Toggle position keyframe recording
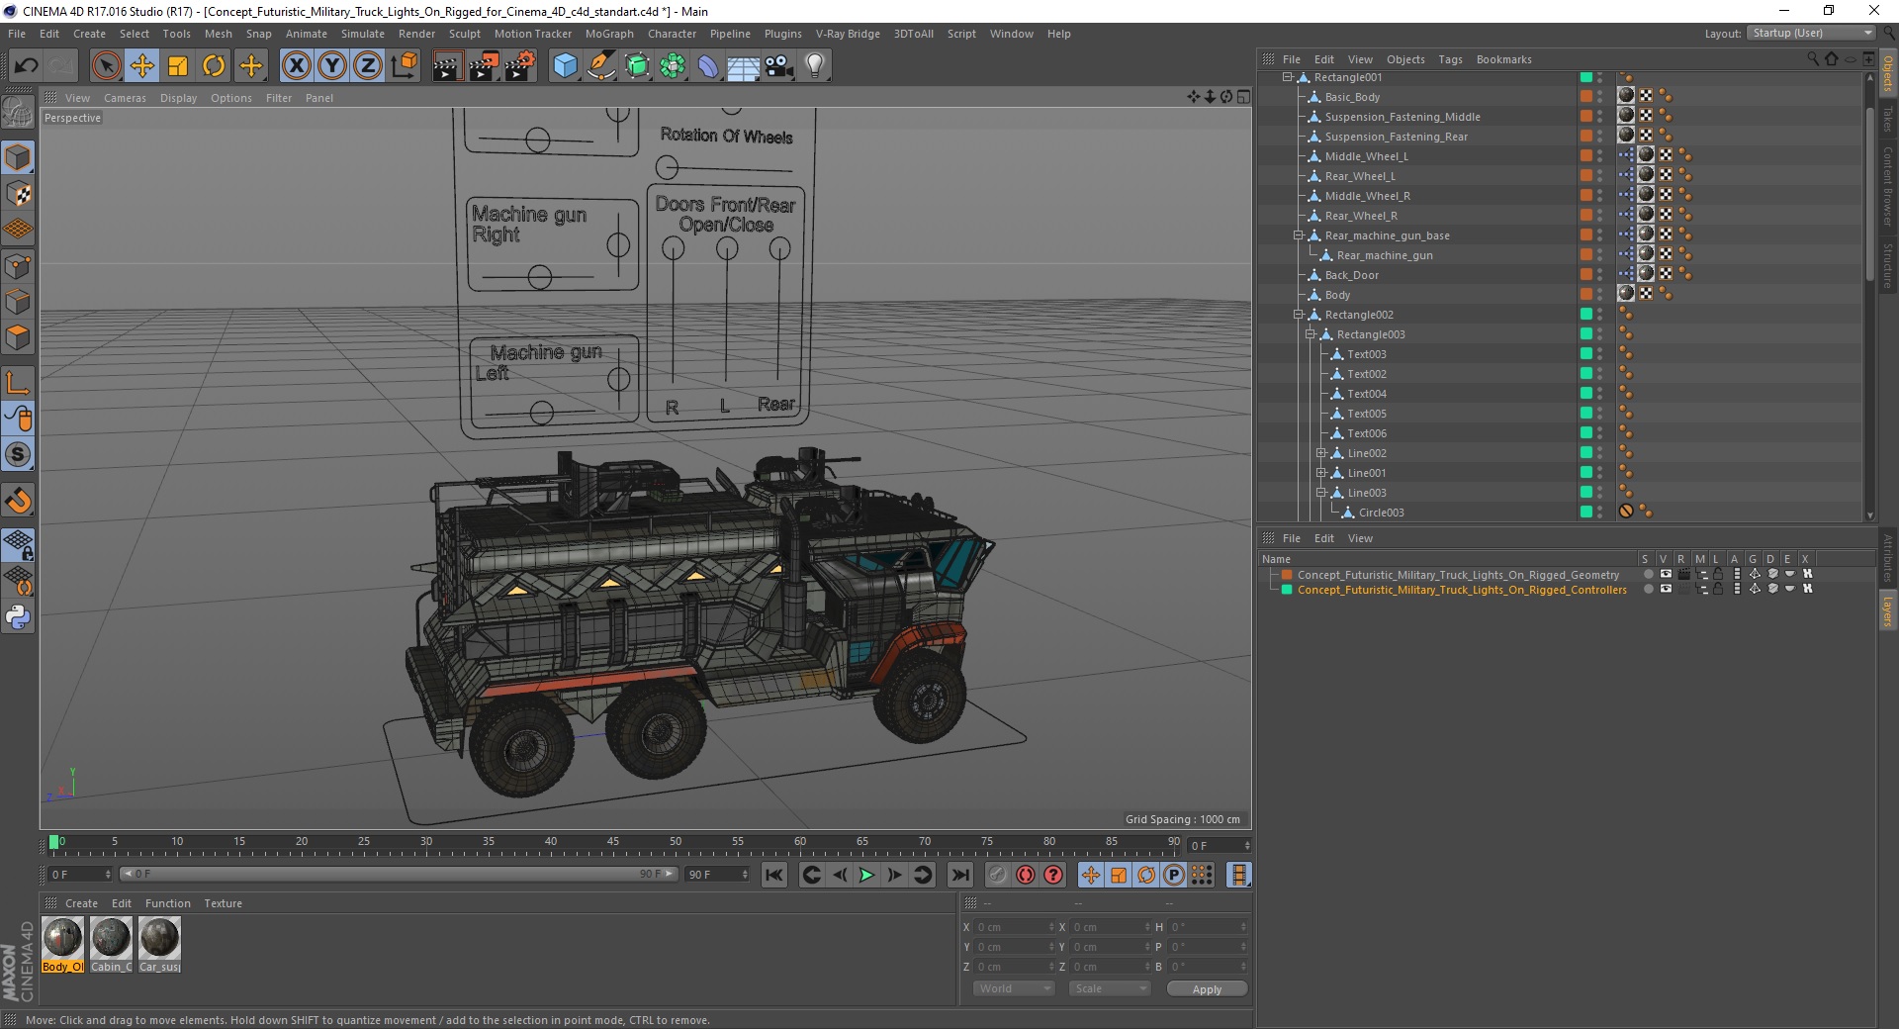Image resolution: width=1899 pixels, height=1029 pixels. pyautogui.click(x=1090, y=875)
